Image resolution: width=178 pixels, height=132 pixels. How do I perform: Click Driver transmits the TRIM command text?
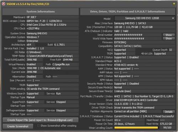click(x=134, y=108)
